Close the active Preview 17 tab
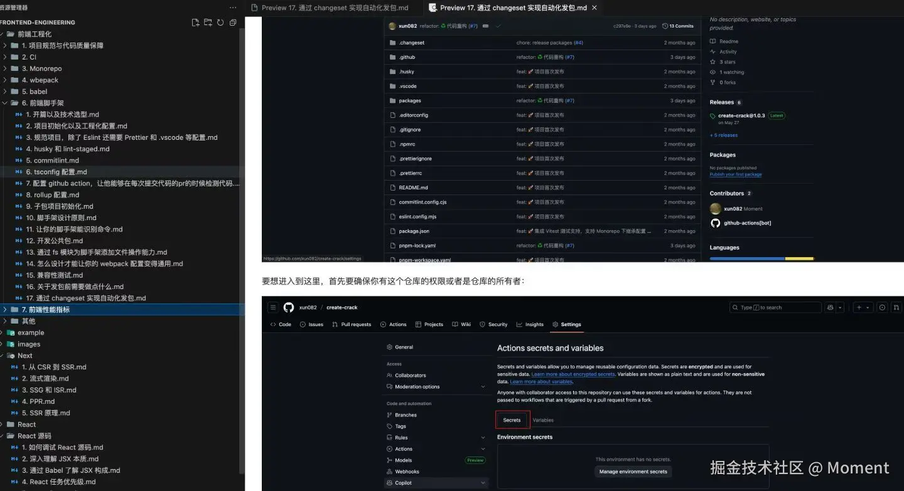Screen dimensions: 904x491 pos(595,8)
